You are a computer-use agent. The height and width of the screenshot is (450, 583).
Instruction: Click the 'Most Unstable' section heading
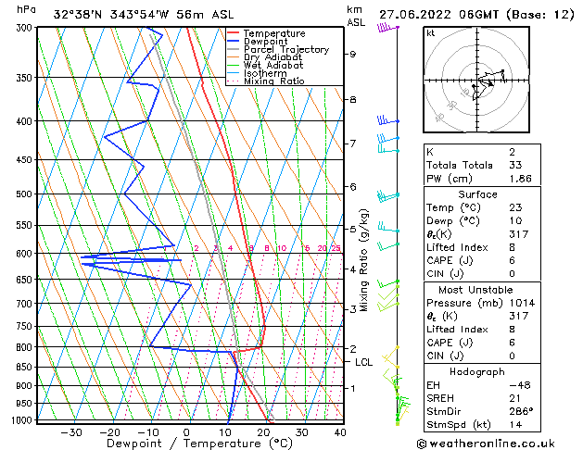pos(475,290)
